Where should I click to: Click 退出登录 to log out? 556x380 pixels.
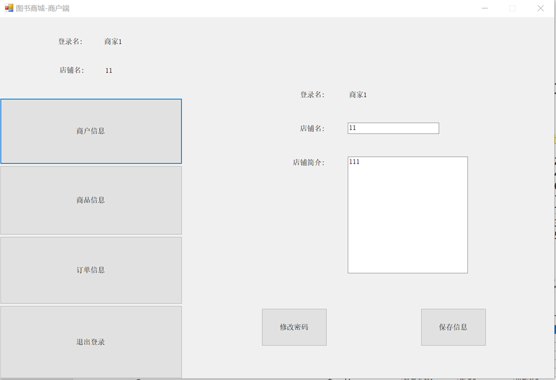click(91, 342)
